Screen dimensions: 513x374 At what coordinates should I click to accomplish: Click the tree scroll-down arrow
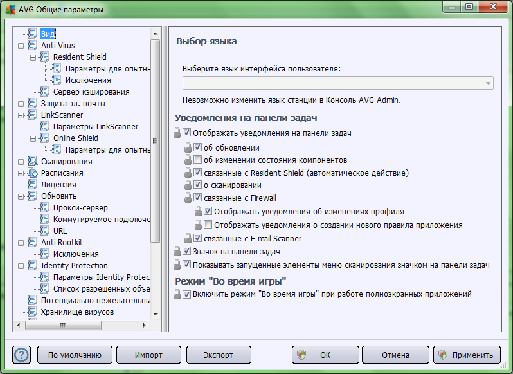156,314
